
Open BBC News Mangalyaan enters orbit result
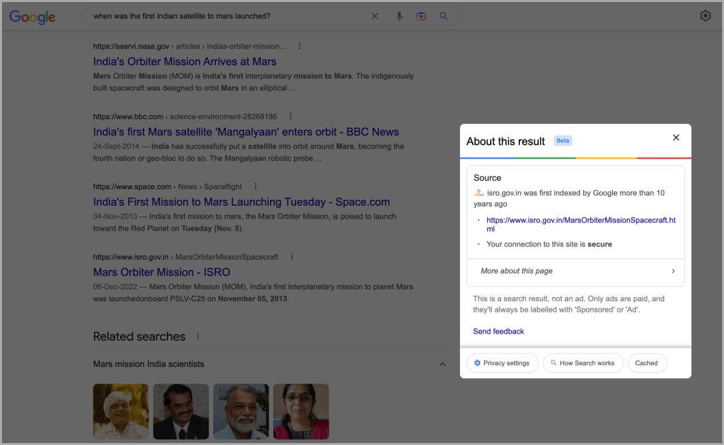click(x=245, y=131)
